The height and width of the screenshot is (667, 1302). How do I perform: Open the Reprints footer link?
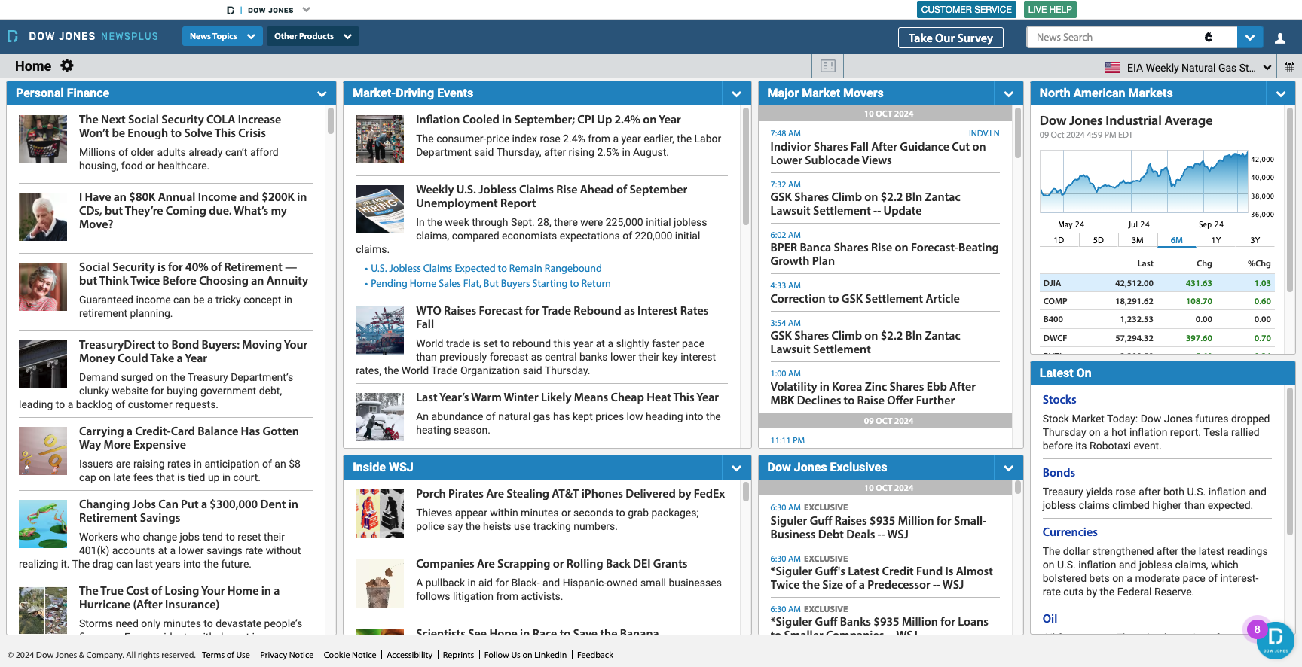(458, 655)
